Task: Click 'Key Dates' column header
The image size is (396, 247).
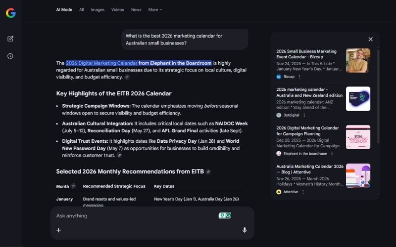Action: coord(164,186)
